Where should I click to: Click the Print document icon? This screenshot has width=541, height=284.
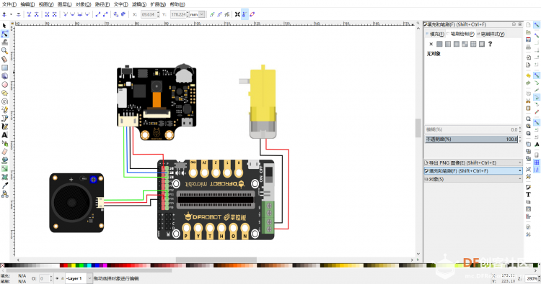528,47
